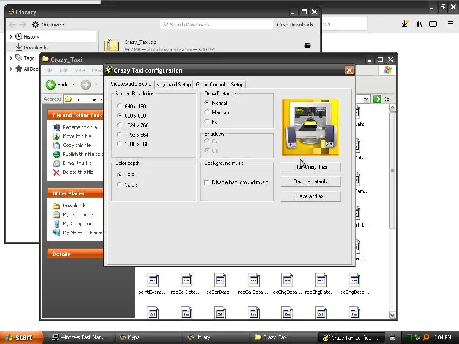This screenshot has width=459, height=344.
Task: Click Clear Downloads in Library window
Action: click(x=295, y=25)
